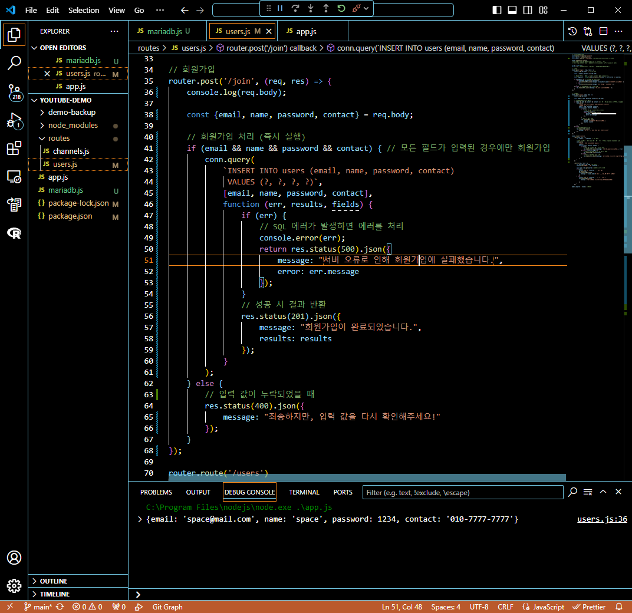Open Customize Layout icon
The image size is (632, 613).
[x=544, y=10]
